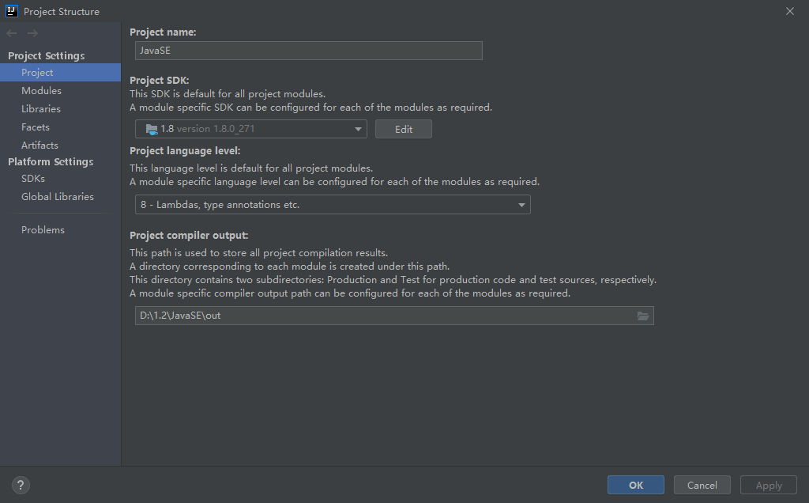Close the Project Structure dialog
The height and width of the screenshot is (503, 809).
(x=790, y=11)
